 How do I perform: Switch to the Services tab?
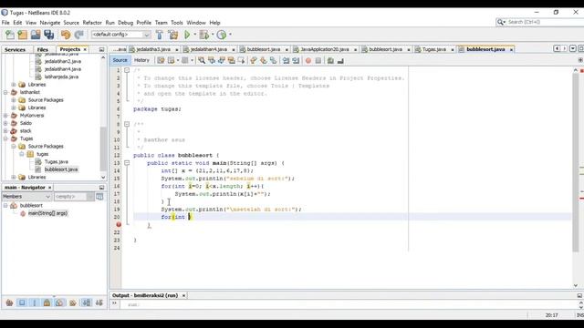click(15, 49)
